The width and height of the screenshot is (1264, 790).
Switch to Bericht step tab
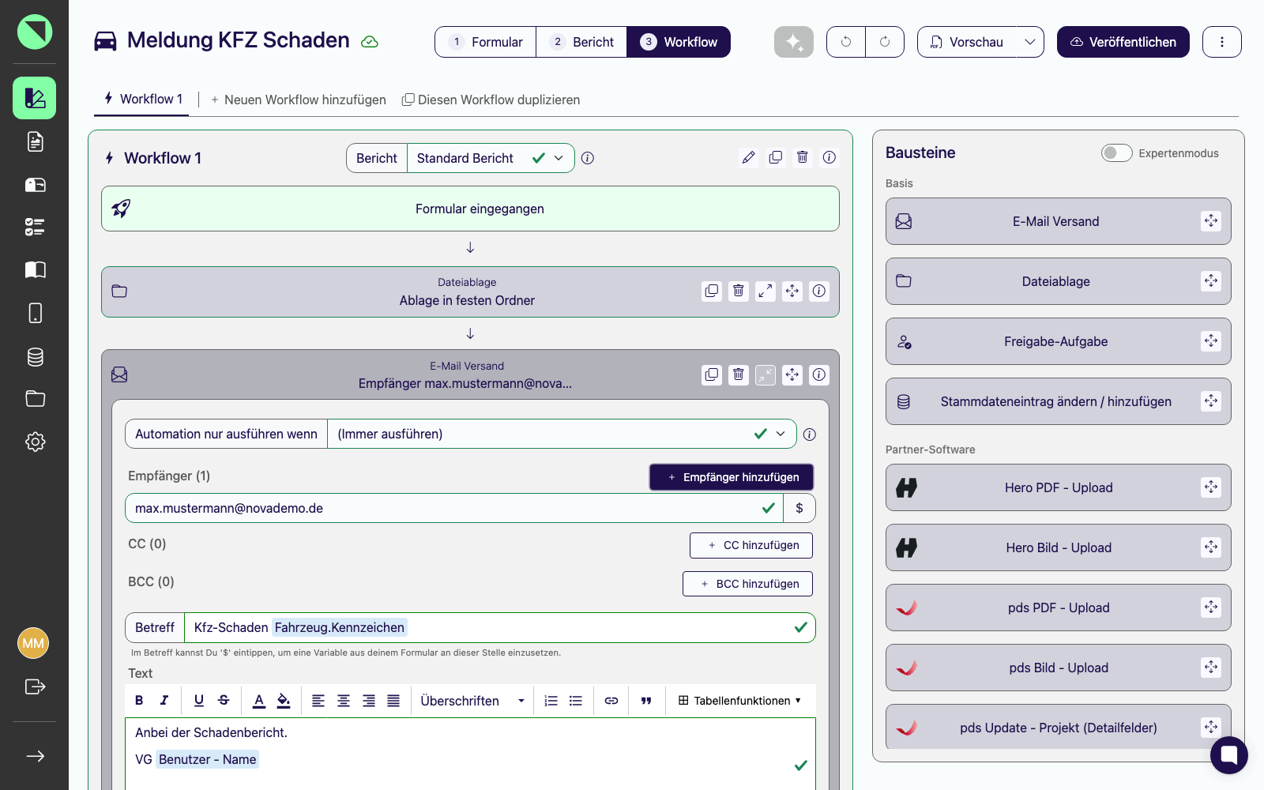(582, 42)
